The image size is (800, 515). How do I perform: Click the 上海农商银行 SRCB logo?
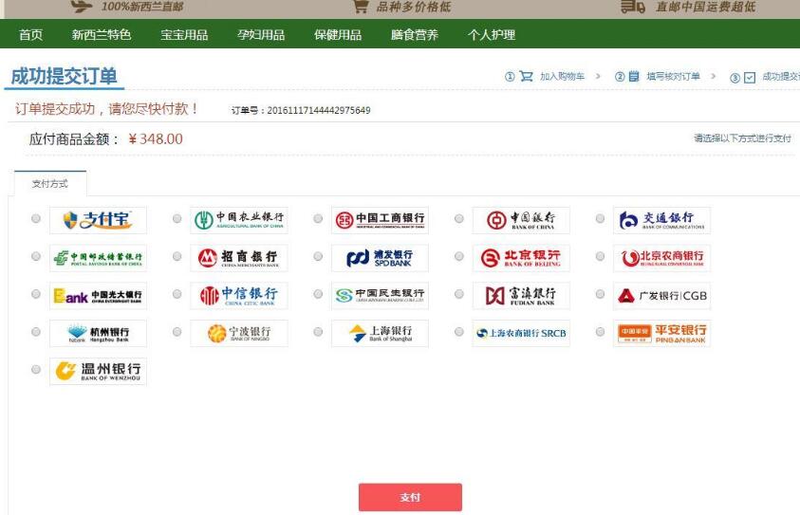point(521,334)
